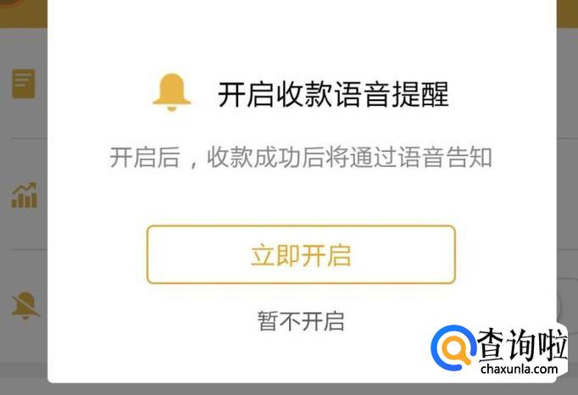Tap 立即开启 to enable voice reminders
This screenshot has height=395, width=578.
(x=301, y=254)
